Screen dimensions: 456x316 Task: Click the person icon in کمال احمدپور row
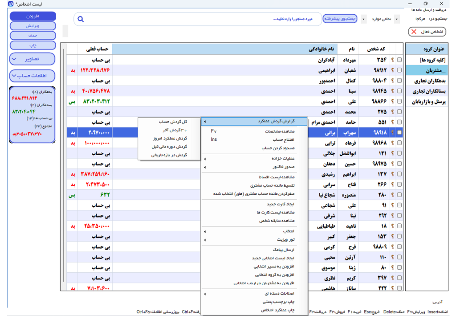pyautogui.click(x=392, y=81)
